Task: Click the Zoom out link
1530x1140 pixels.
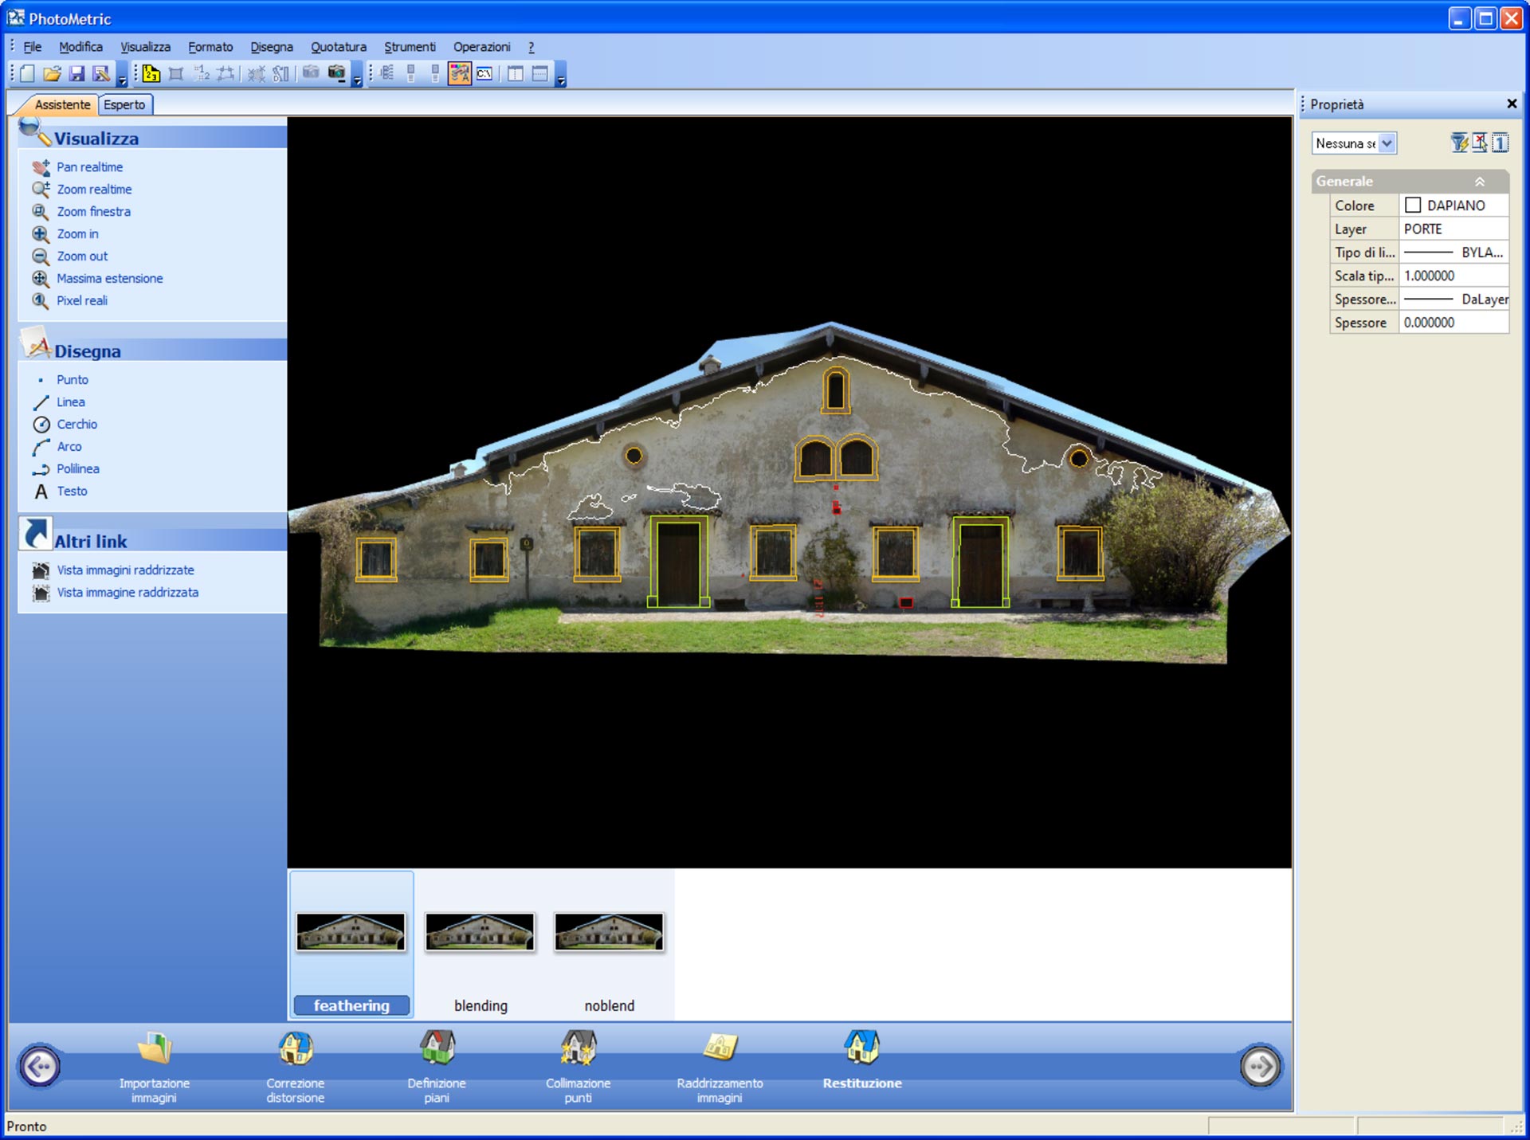Action: click(82, 257)
